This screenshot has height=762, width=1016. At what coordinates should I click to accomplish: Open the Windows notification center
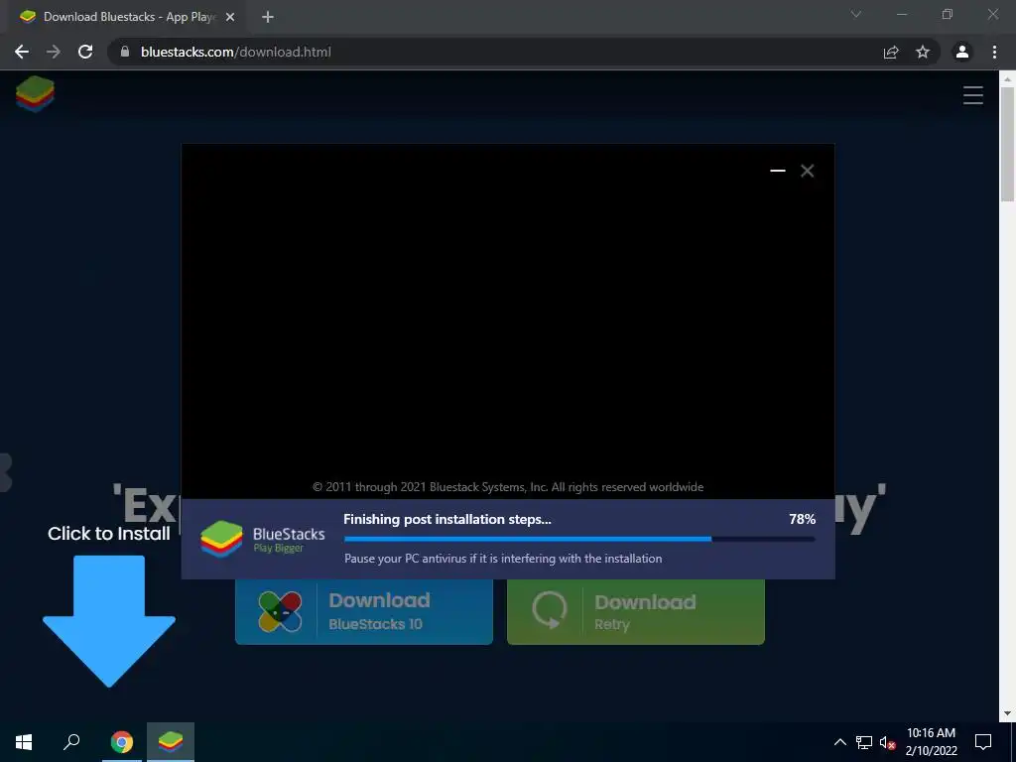coord(983,742)
